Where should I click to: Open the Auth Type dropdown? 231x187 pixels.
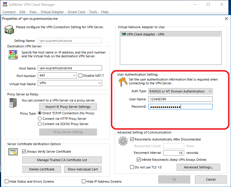(210, 91)
